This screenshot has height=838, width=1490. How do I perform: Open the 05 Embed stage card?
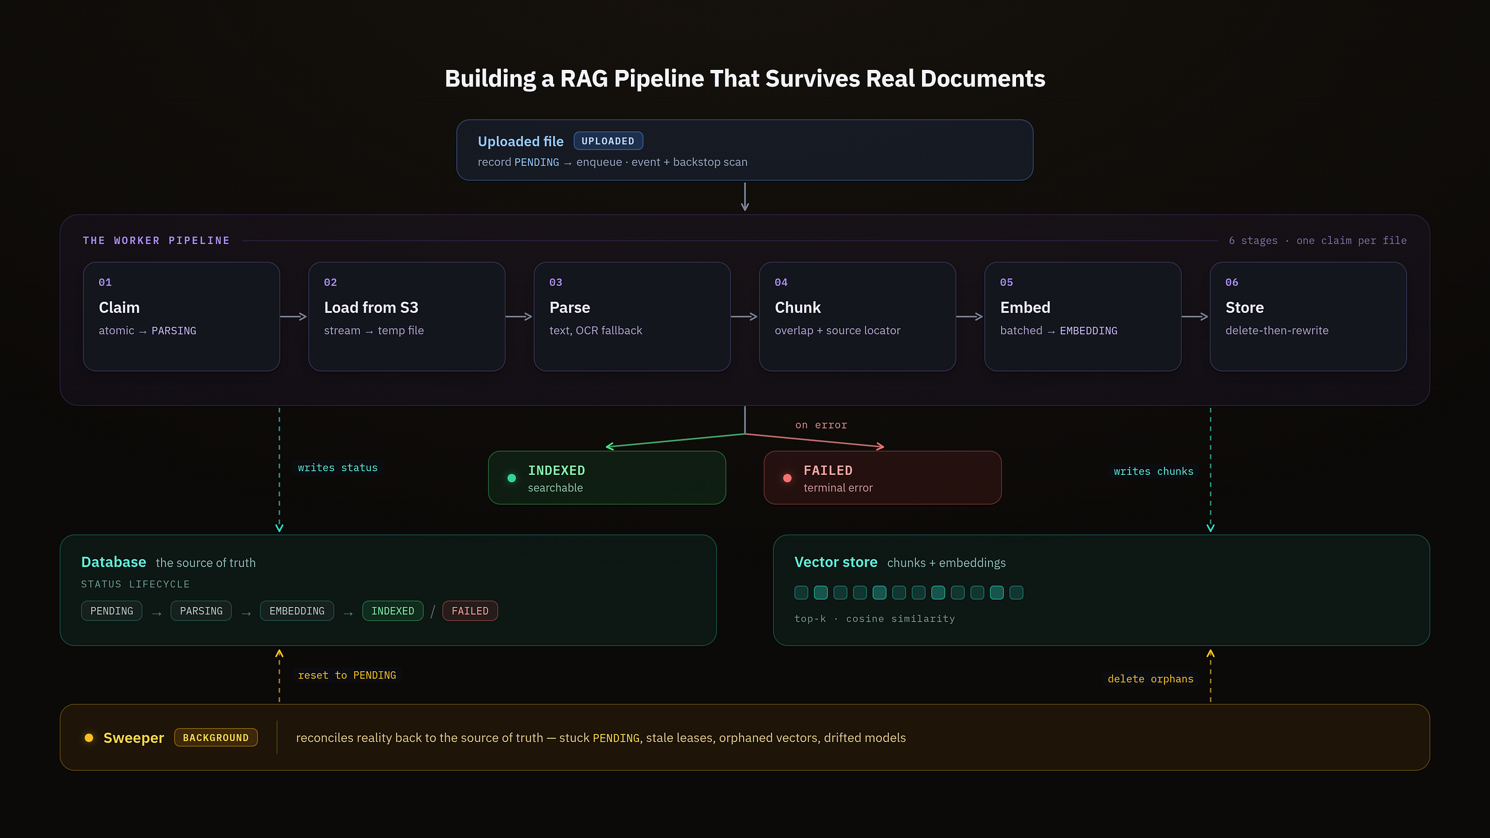pos(1083,316)
